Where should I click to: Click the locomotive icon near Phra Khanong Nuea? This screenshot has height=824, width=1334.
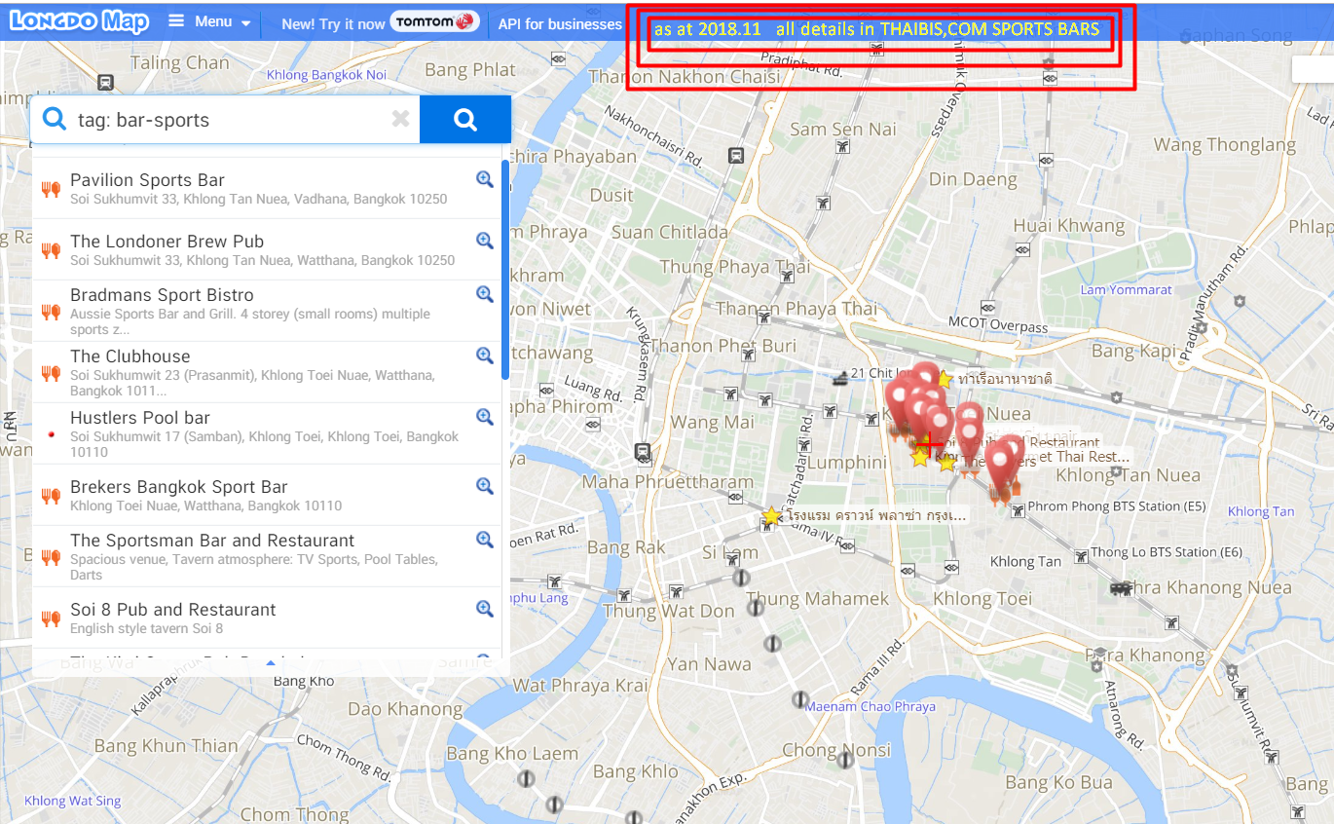point(1121,588)
